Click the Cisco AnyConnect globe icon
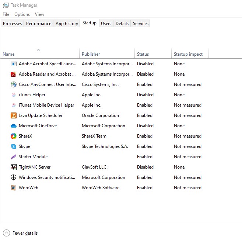Viewport: 242px width, 242px height. point(14,84)
